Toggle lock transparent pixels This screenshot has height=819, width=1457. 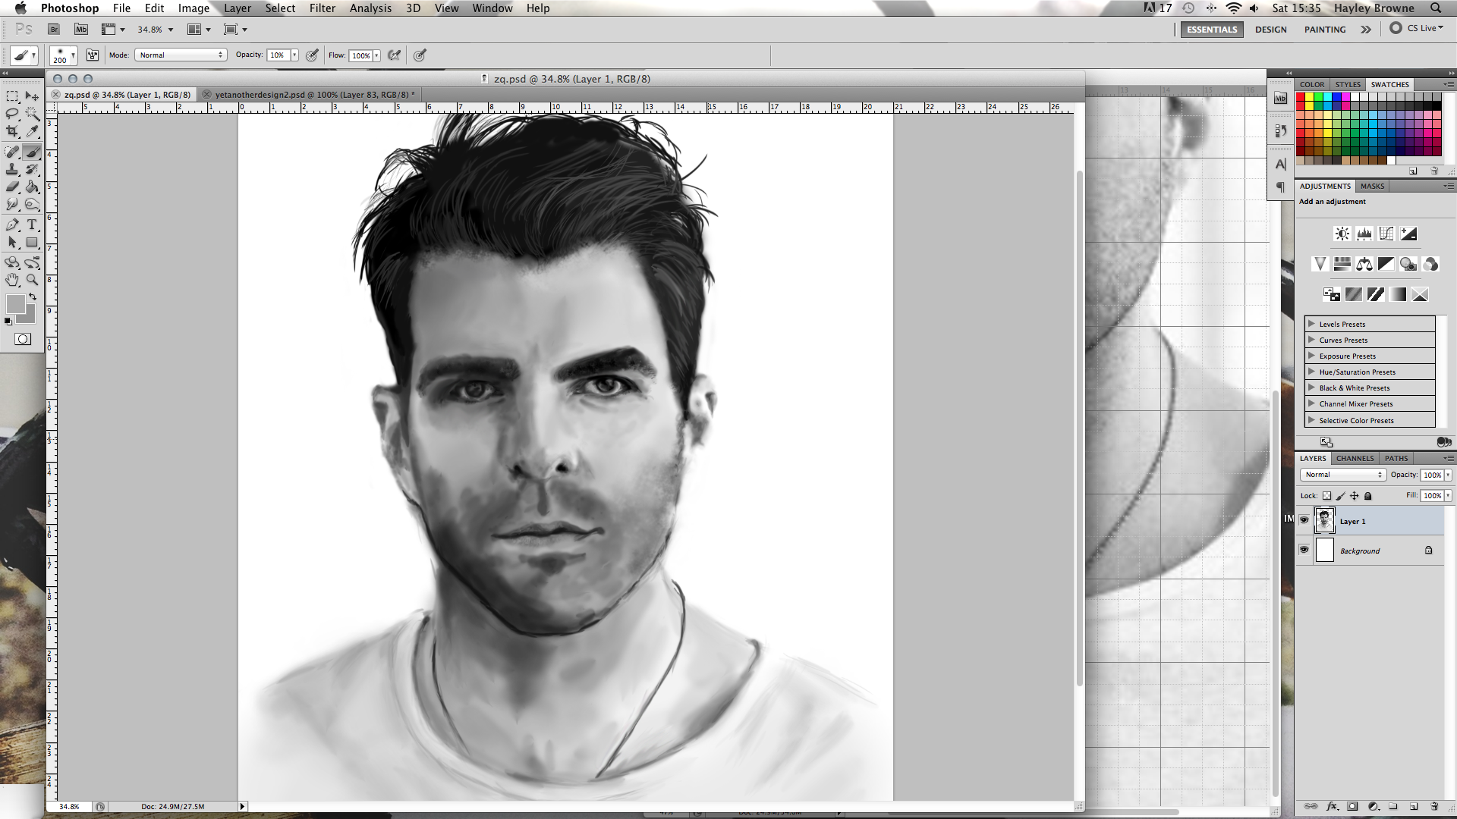click(x=1326, y=496)
